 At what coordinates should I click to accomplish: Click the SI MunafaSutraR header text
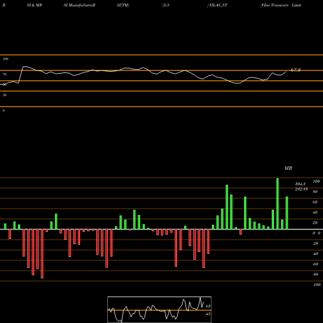(x=79, y=5)
